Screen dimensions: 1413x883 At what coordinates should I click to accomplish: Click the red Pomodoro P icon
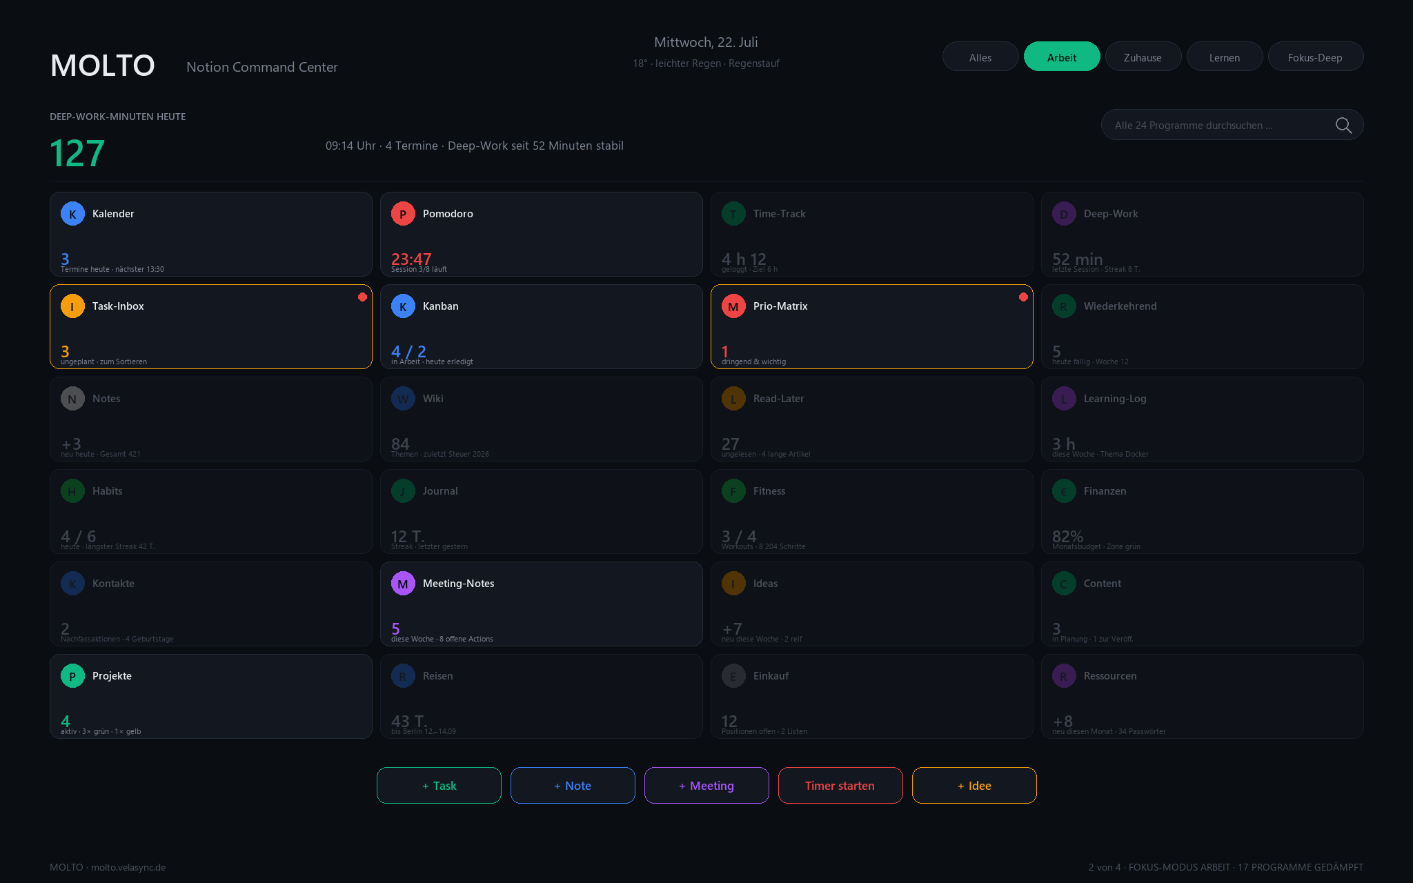pyautogui.click(x=403, y=214)
